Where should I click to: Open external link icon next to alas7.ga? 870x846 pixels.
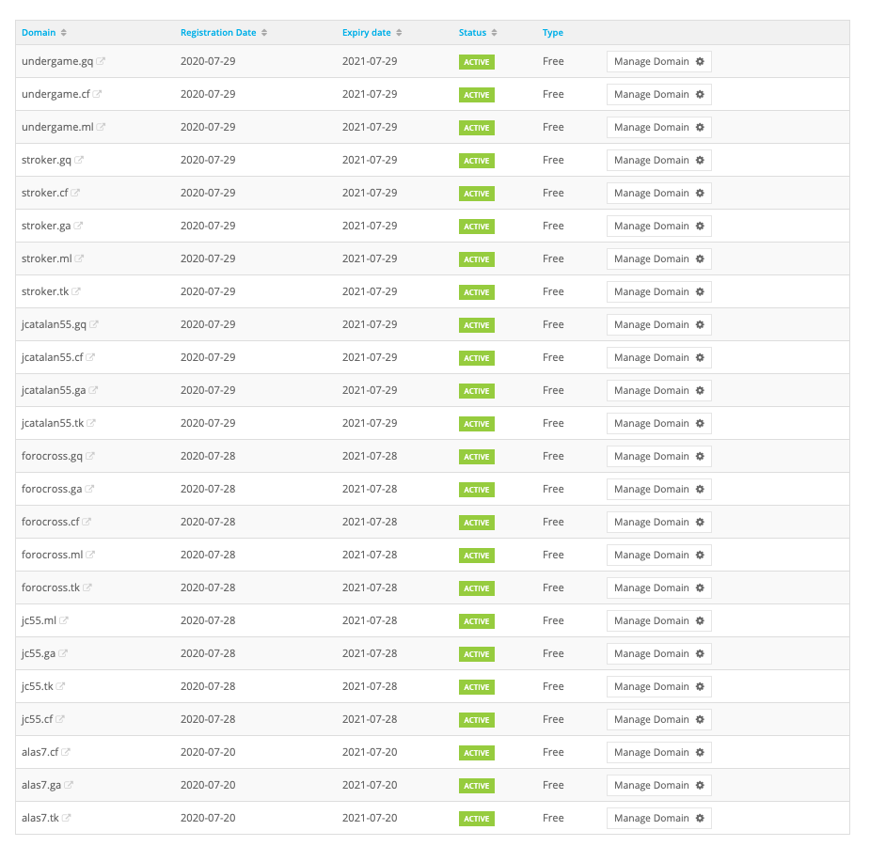click(x=69, y=785)
